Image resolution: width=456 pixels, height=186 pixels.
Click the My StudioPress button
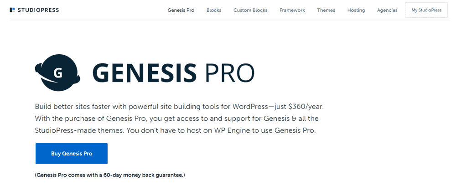click(x=426, y=10)
